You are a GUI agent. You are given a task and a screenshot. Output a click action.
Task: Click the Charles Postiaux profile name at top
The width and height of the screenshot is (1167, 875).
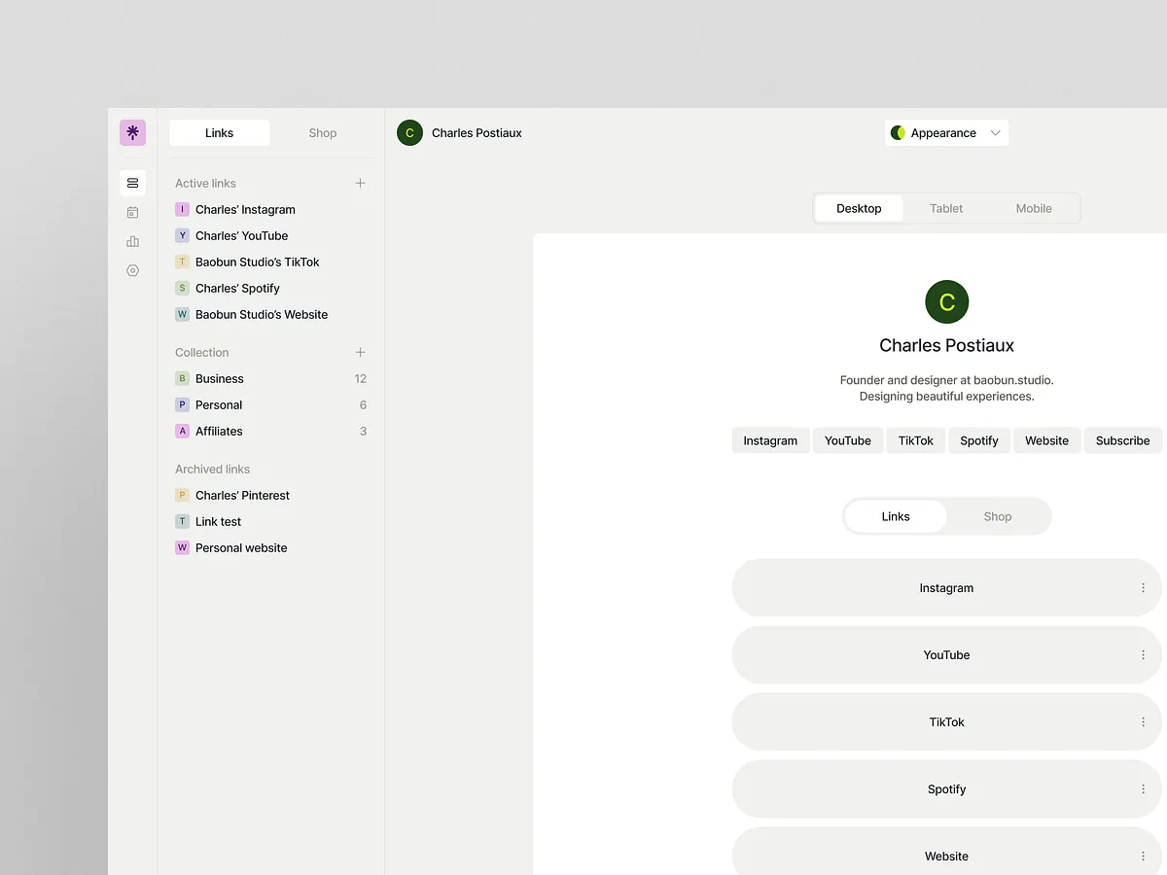point(477,132)
